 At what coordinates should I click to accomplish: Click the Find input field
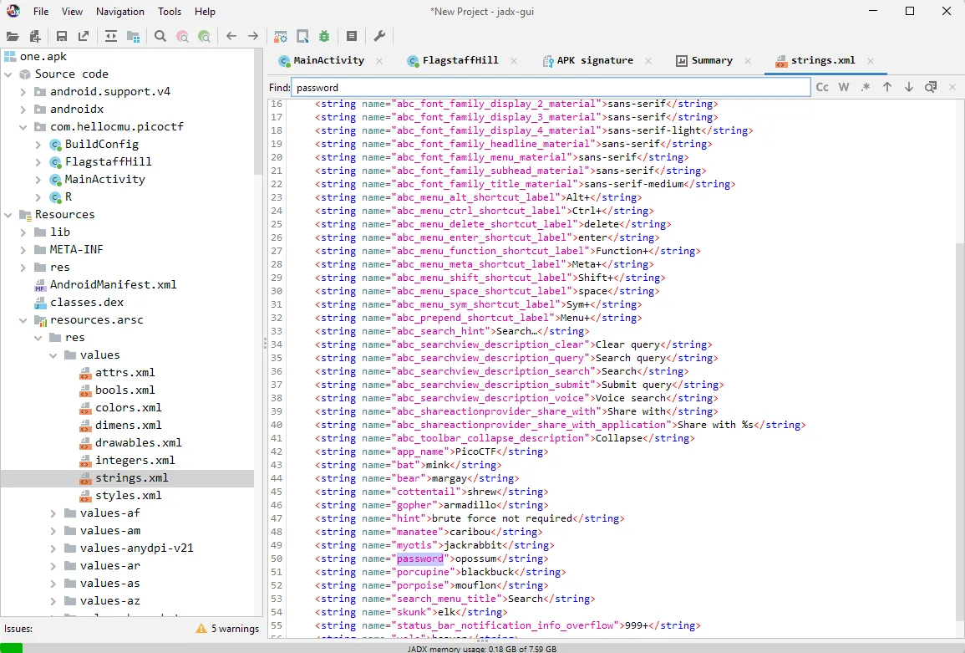(x=551, y=88)
